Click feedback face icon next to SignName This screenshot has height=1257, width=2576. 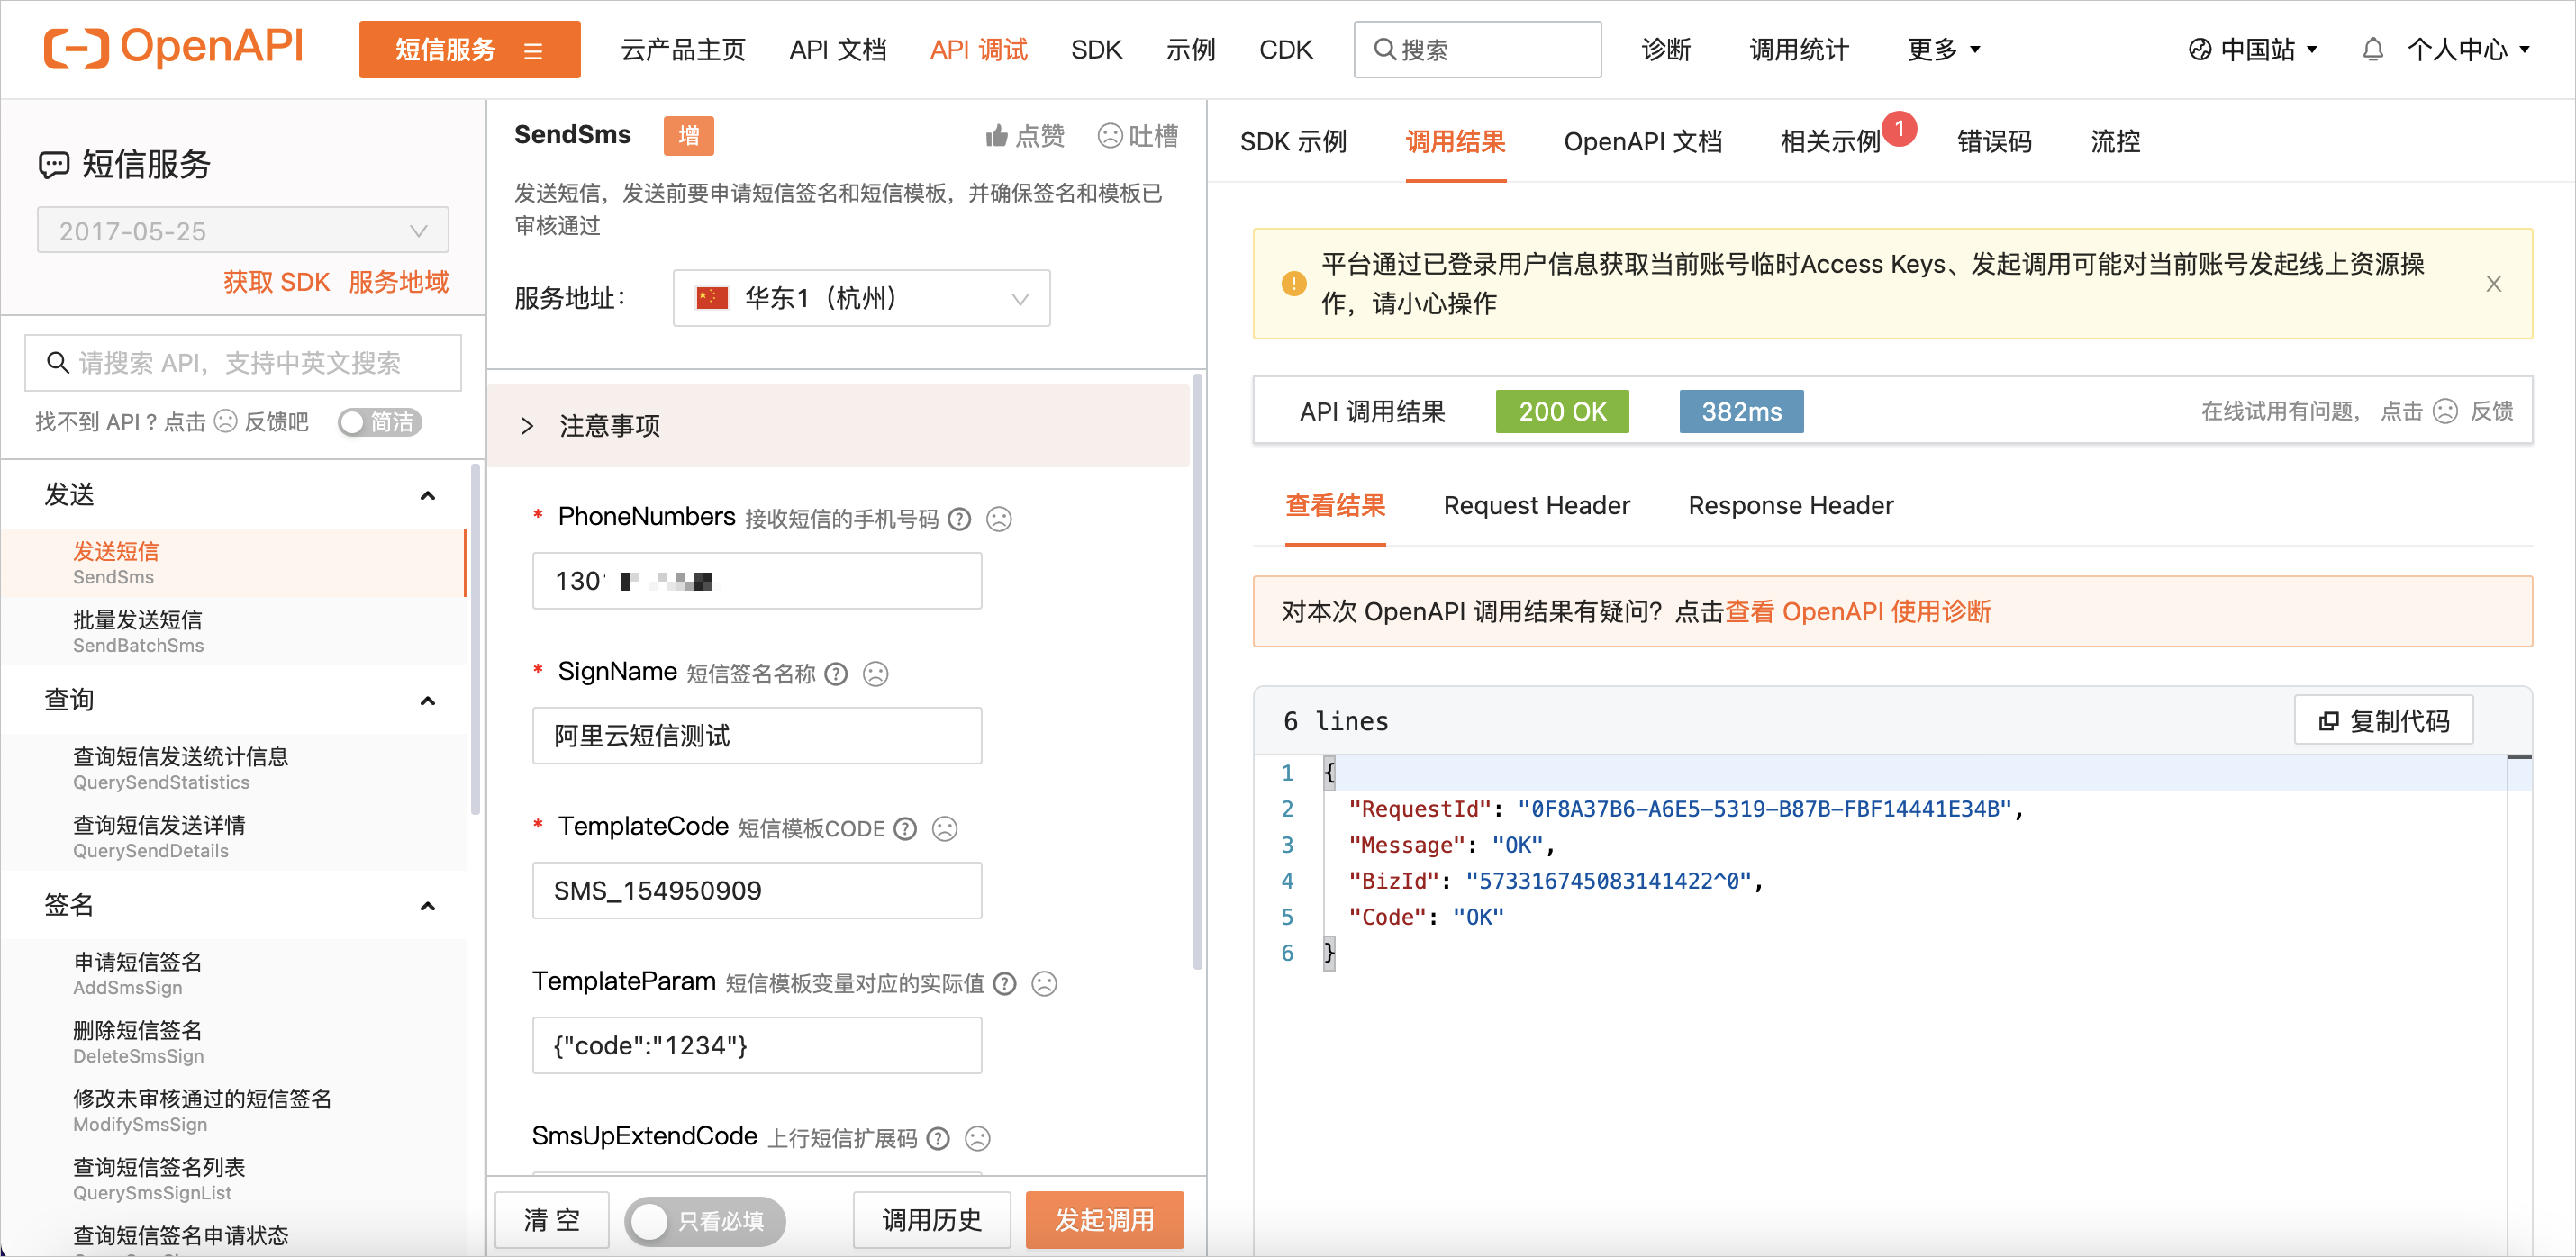point(876,674)
